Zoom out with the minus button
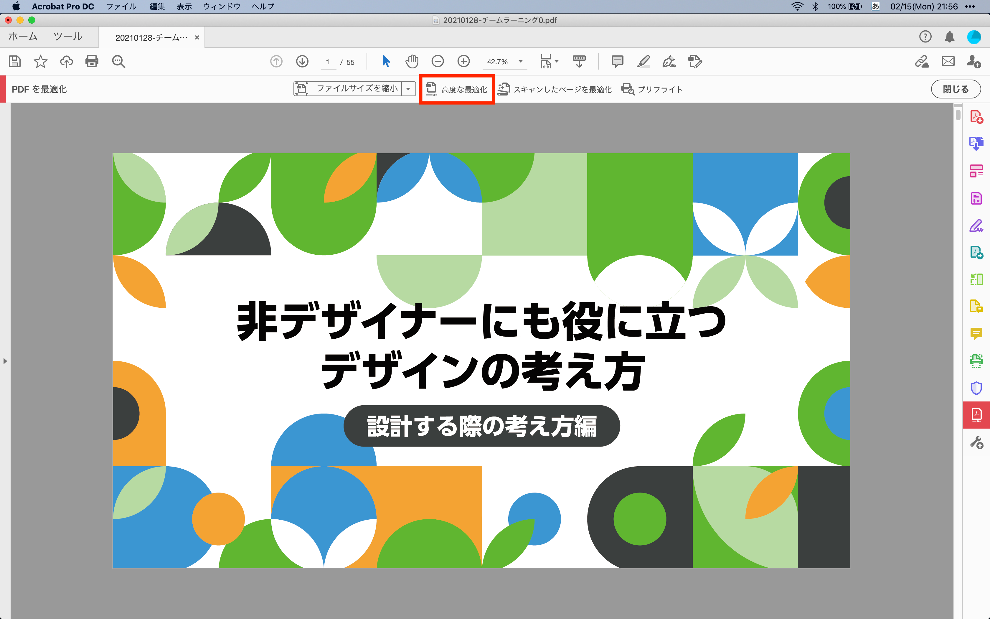This screenshot has height=619, width=990. click(x=437, y=61)
